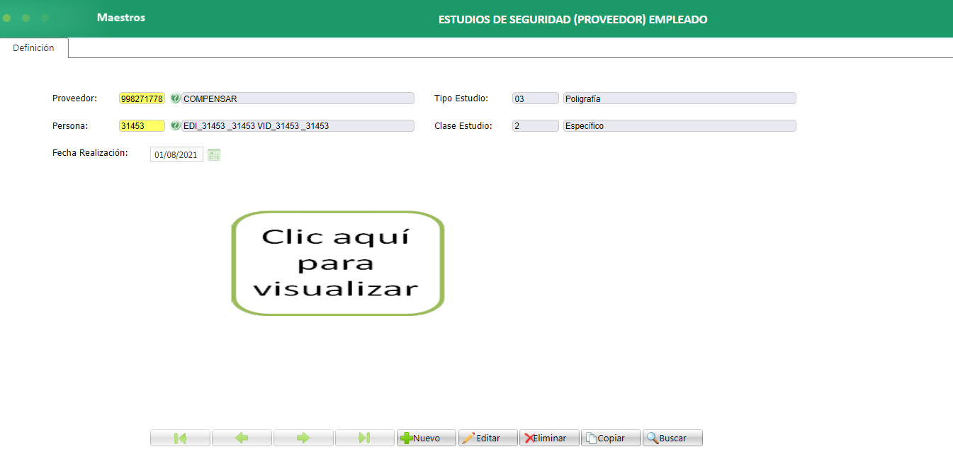Select the Persona code field showing 31453
The width and height of the screenshot is (953, 464).
click(x=142, y=125)
